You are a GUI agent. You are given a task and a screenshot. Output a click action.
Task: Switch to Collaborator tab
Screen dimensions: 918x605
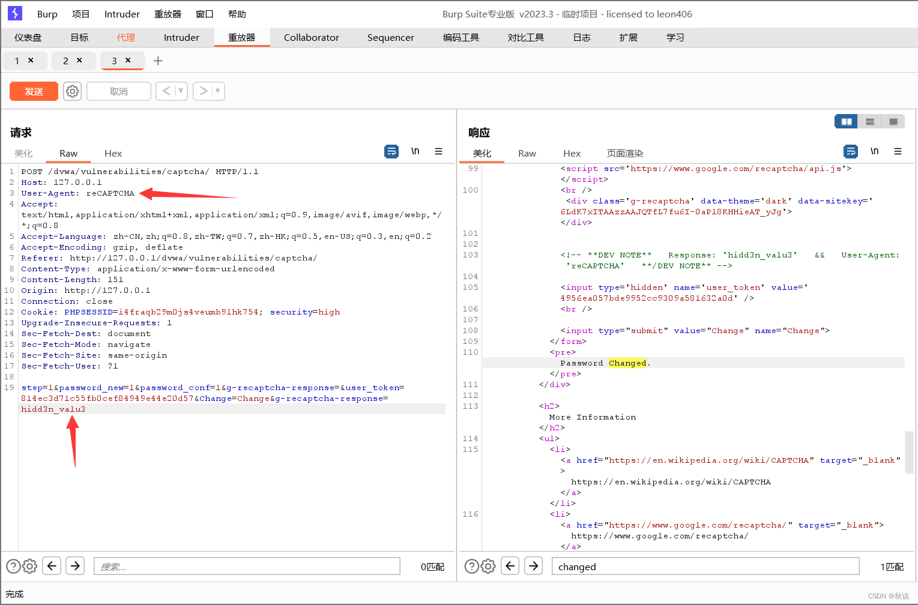312,37
